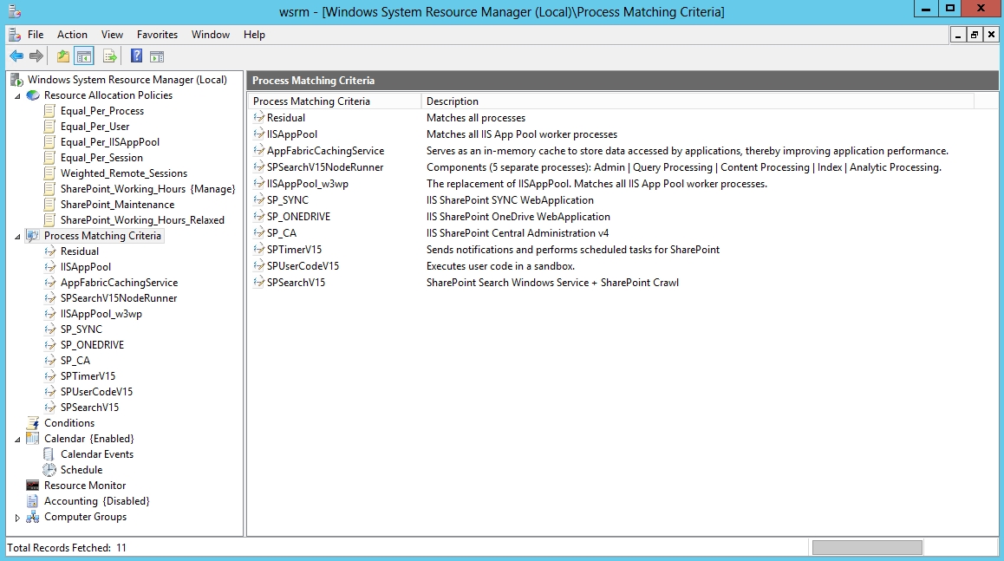1004x561 pixels.
Task: Select SP_ONEDRIVE in tree
Action: click(92, 345)
